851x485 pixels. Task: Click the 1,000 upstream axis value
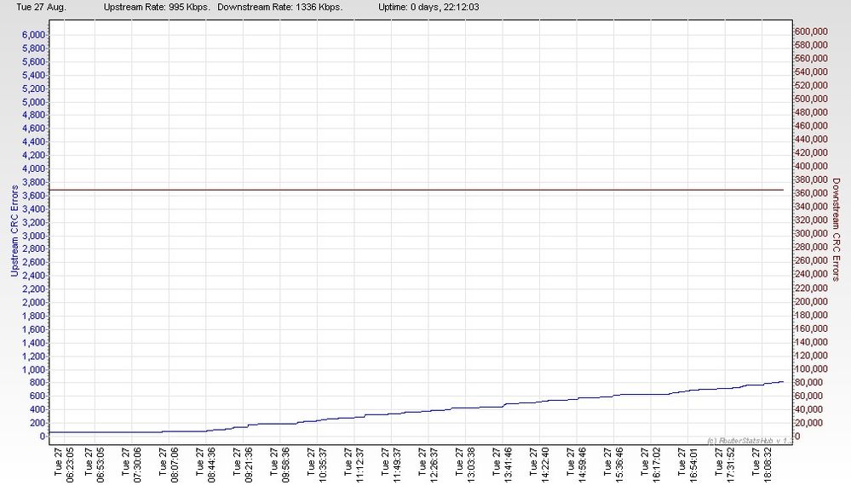pyautogui.click(x=34, y=369)
